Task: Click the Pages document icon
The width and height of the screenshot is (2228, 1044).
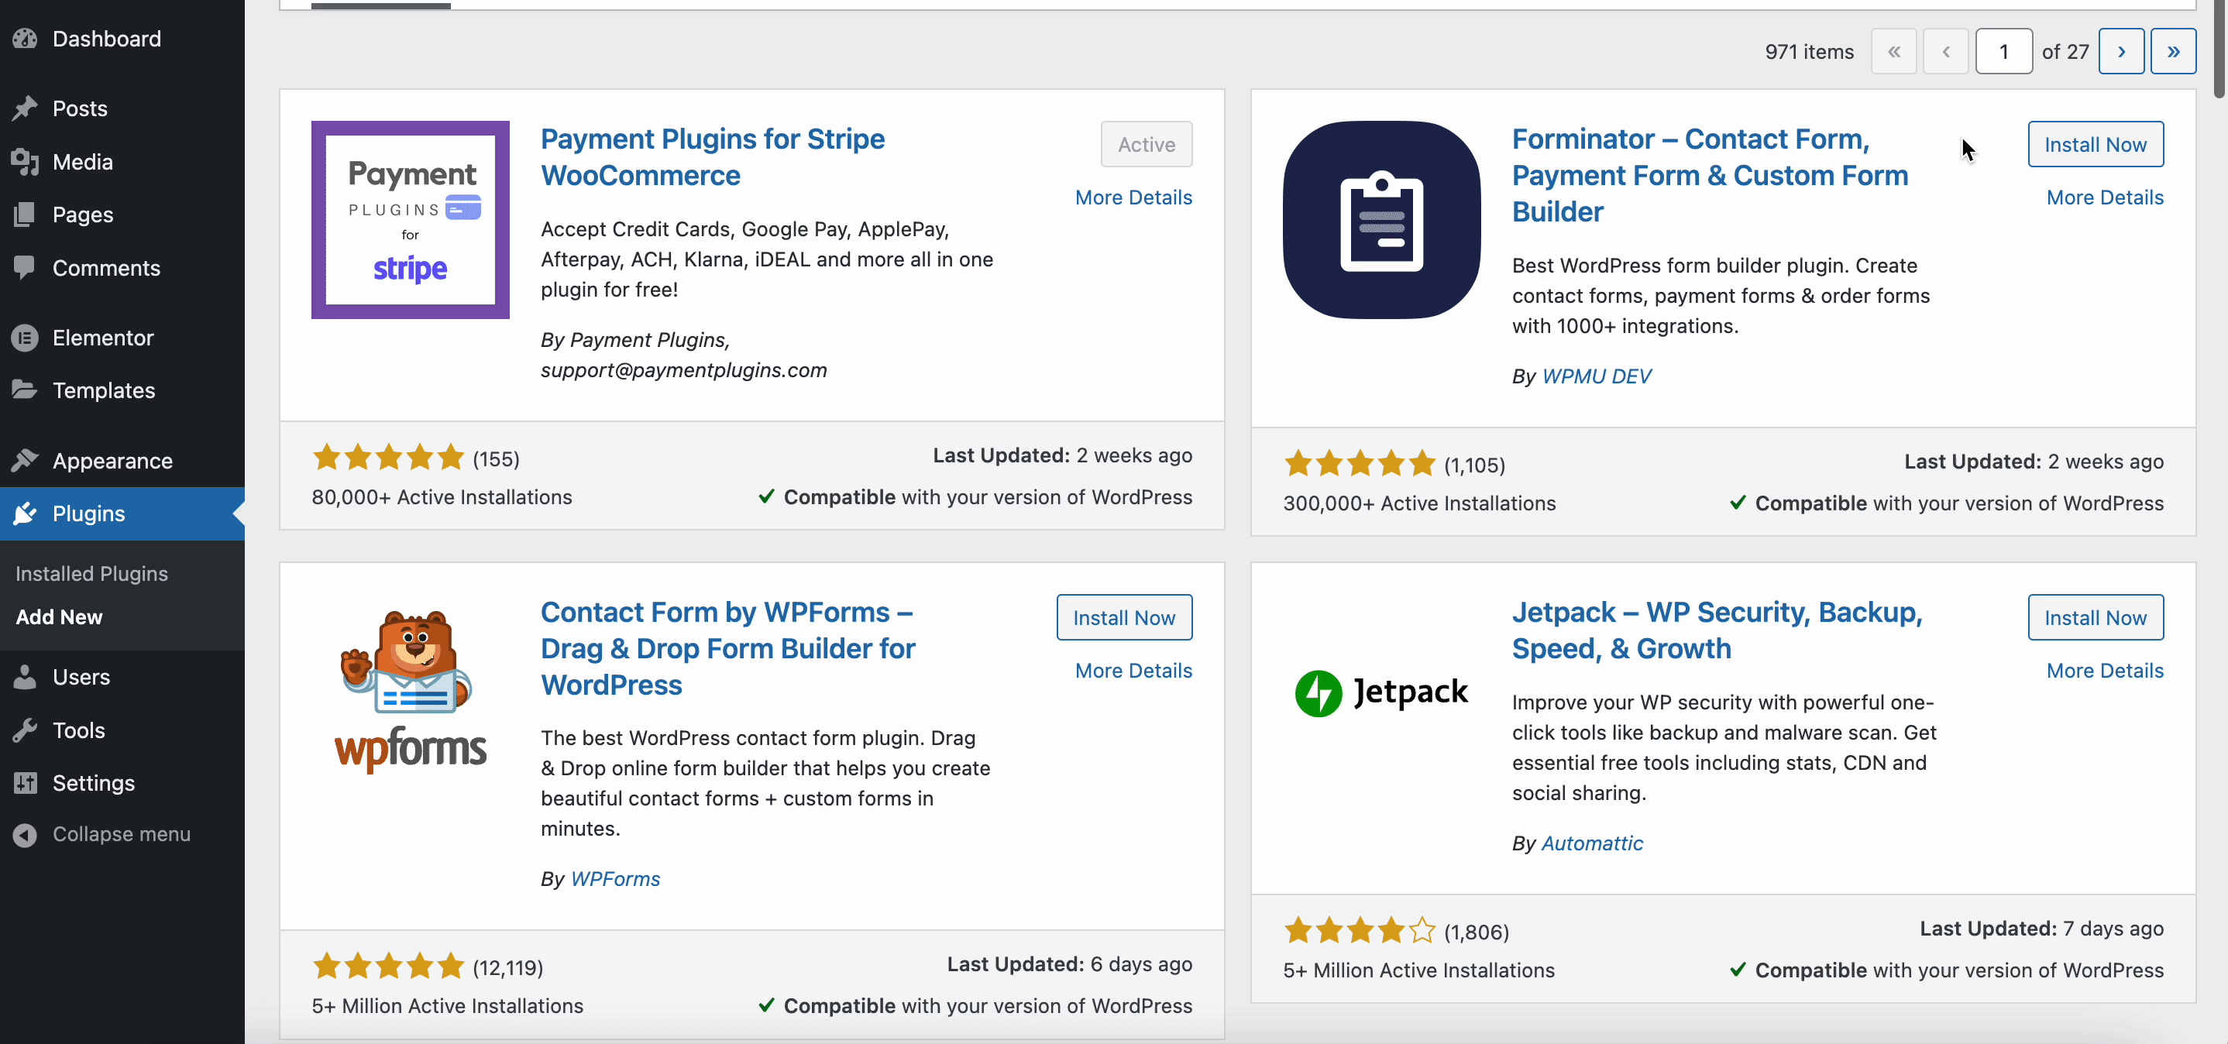Action: (25, 215)
